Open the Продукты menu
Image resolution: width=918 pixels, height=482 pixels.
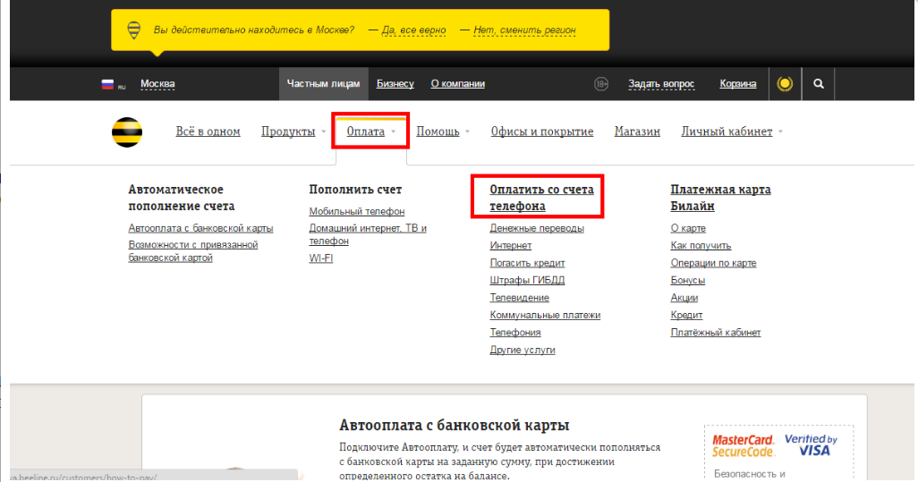[x=288, y=131]
